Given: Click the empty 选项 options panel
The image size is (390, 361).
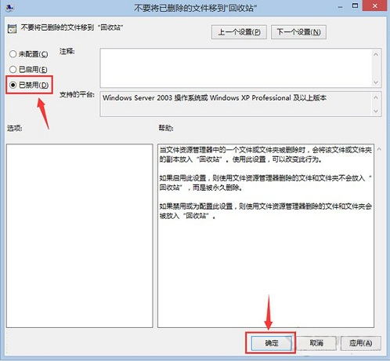Looking at the screenshot, I should click(80, 235).
